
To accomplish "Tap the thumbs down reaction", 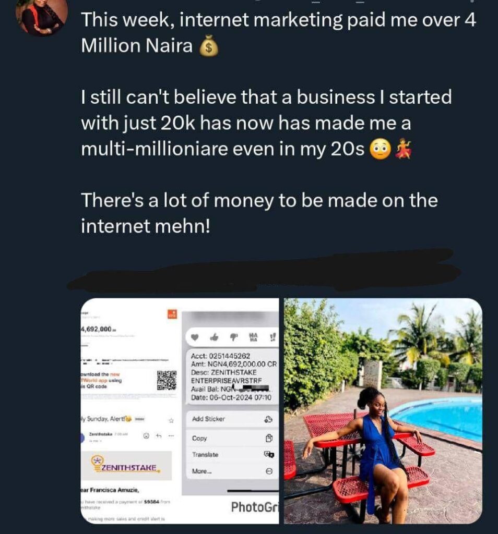I will pos(233,338).
